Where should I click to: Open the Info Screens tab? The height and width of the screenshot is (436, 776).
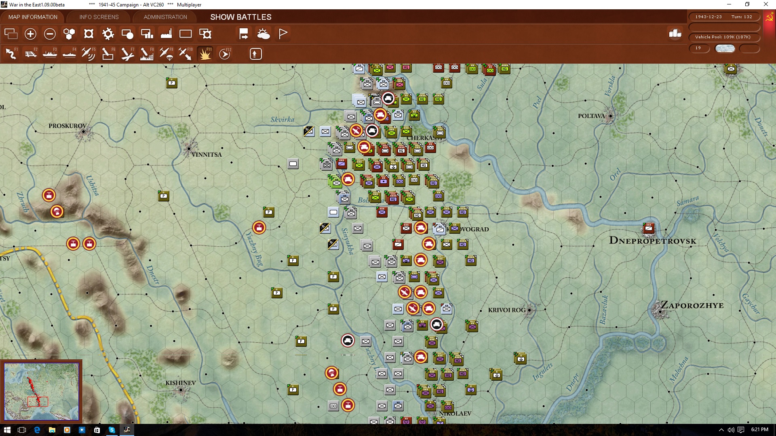pos(99,17)
